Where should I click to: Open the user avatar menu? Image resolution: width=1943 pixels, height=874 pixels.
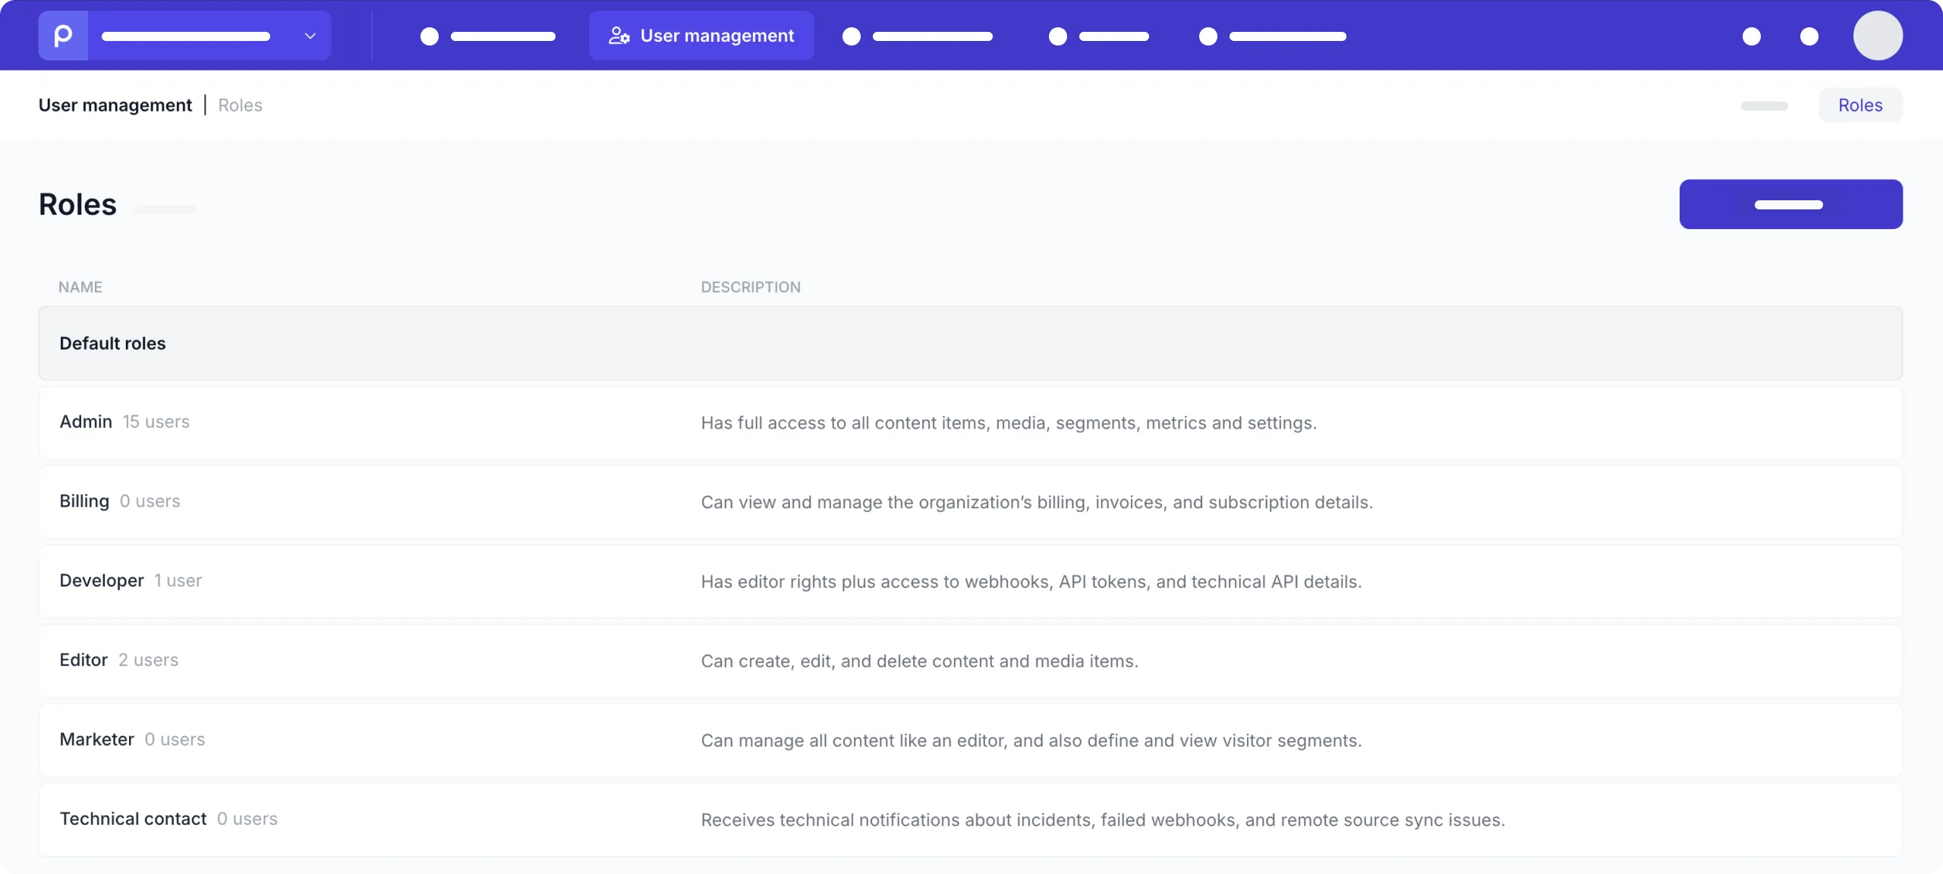click(x=1878, y=36)
